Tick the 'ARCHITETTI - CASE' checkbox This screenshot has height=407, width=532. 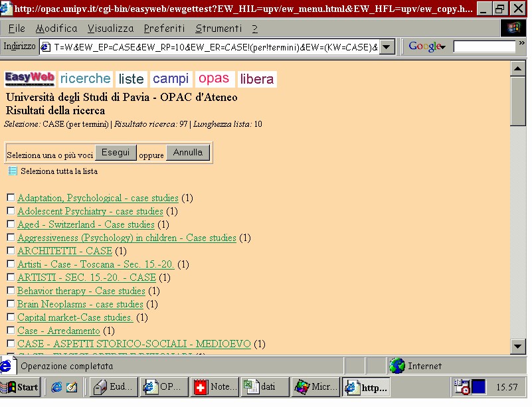[x=11, y=250]
